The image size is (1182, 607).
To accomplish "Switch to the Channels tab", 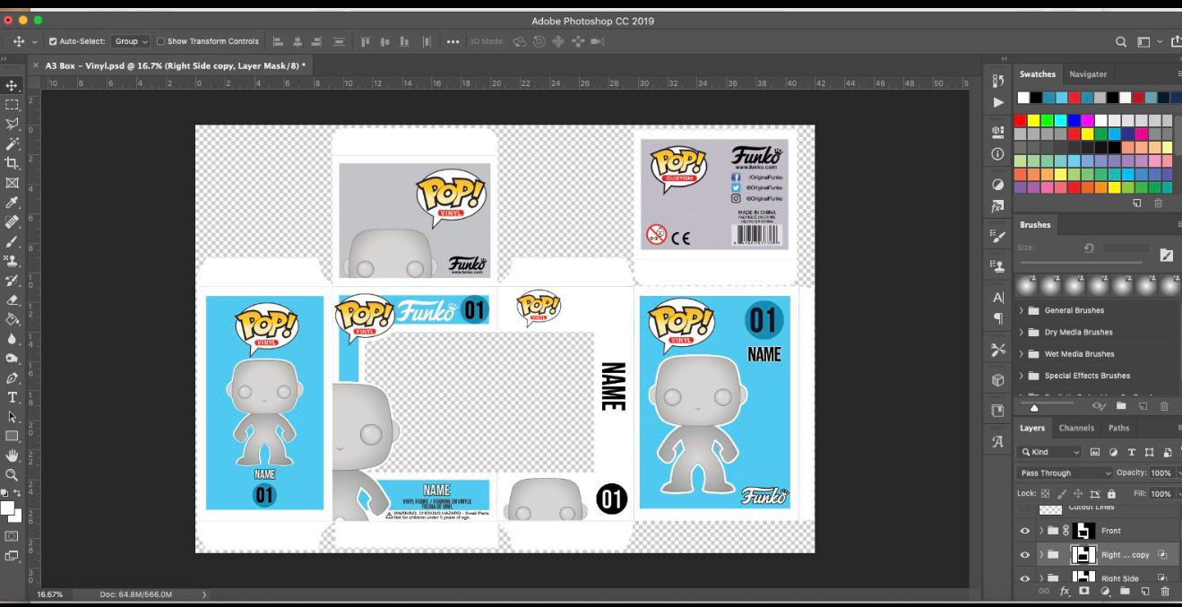I will click(1076, 428).
